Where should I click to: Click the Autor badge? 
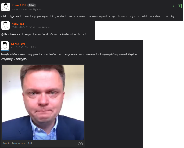tap(32, 5)
